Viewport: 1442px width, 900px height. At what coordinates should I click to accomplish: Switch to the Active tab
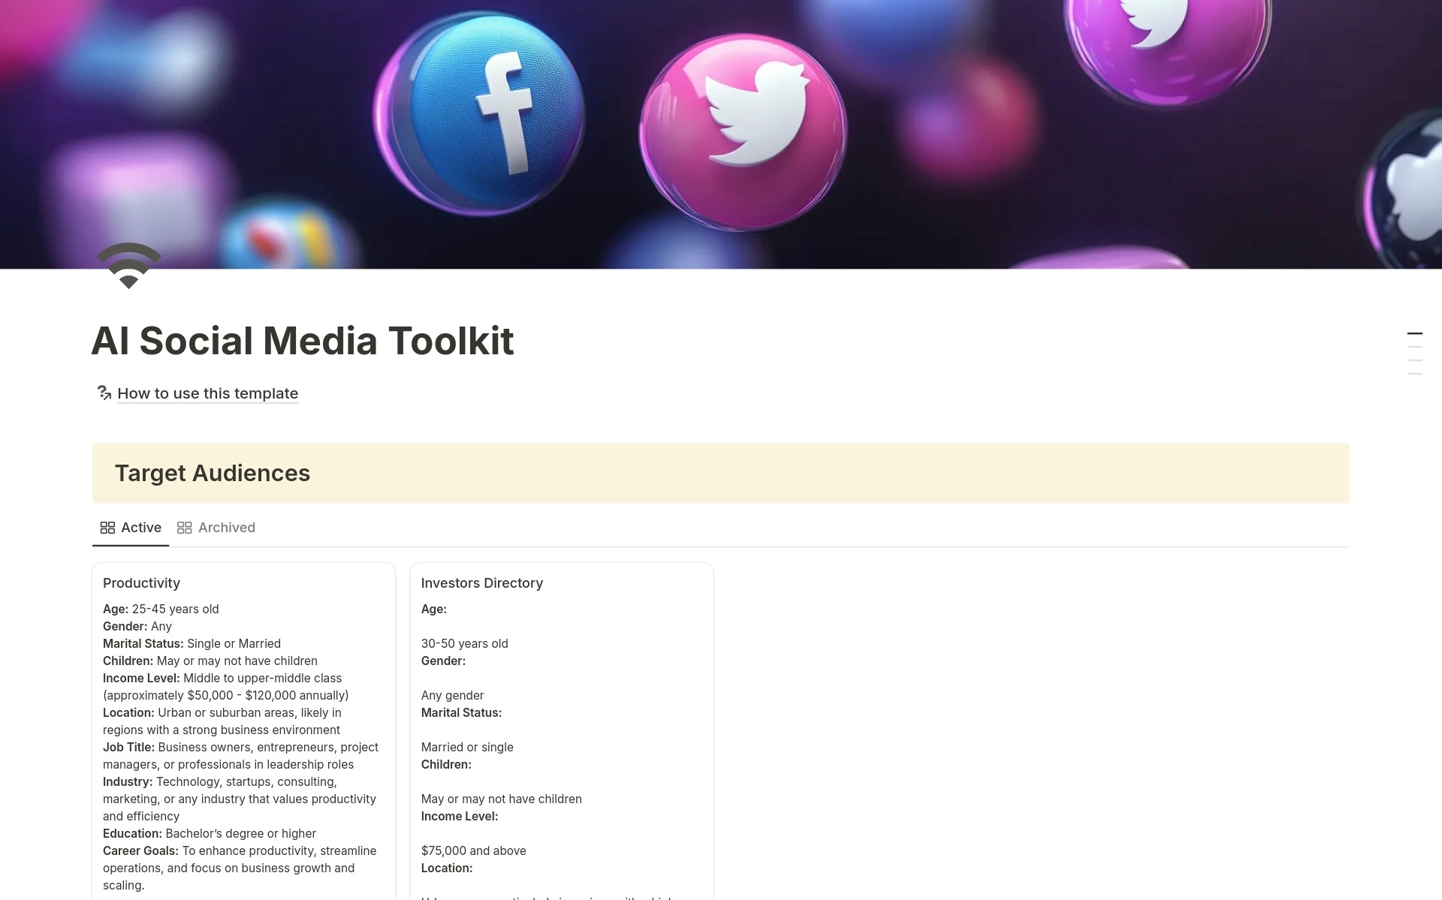pyautogui.click(x=140, y=528)
